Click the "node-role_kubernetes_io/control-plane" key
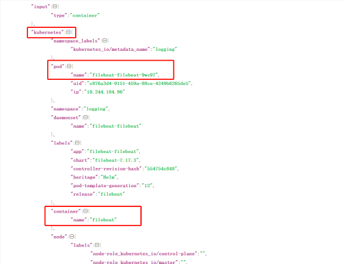343x264 pixels. point(144,253)
